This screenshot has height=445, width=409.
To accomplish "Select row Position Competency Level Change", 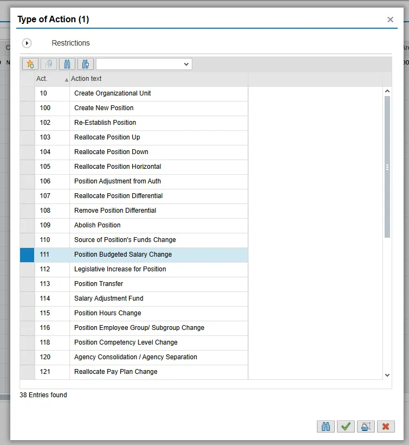I will tap(134, 342).
